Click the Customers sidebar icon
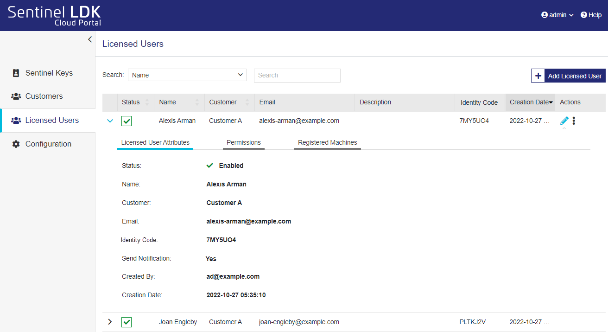 (16, 96)
